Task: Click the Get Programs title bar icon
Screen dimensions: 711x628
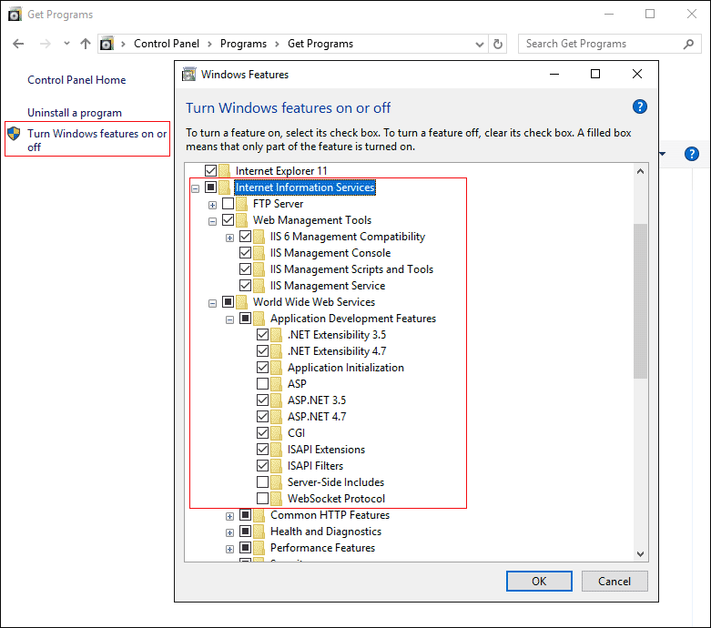Action: point(15,14)
